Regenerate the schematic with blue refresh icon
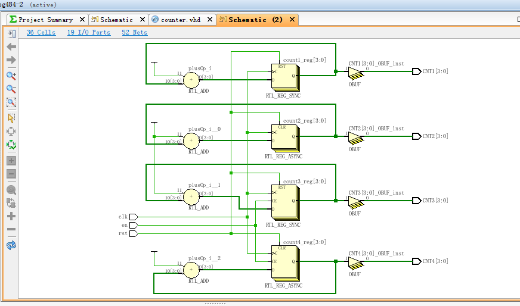The image size is (520, 306). [x=11, y=245]
